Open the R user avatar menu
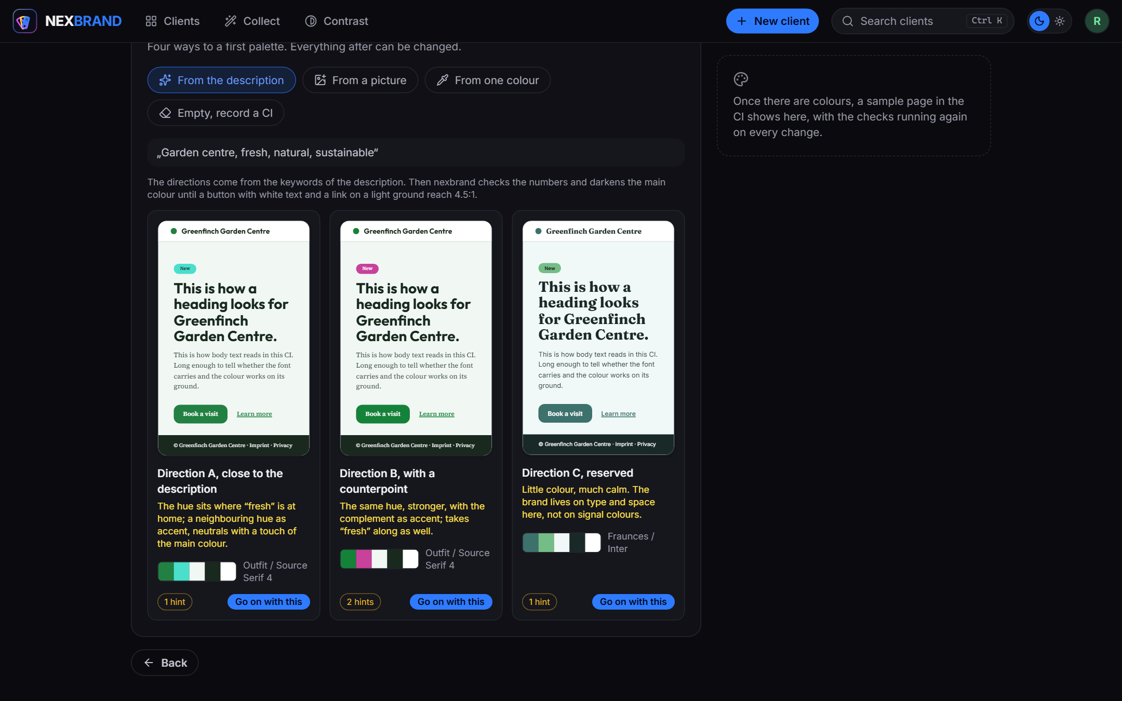This screenshot has width=1122, height=701. click(1097, 21)
